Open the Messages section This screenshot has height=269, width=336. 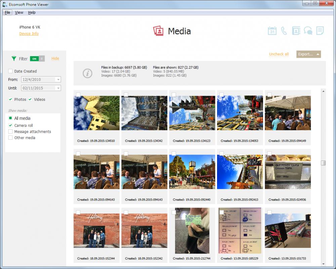(308, 30)
